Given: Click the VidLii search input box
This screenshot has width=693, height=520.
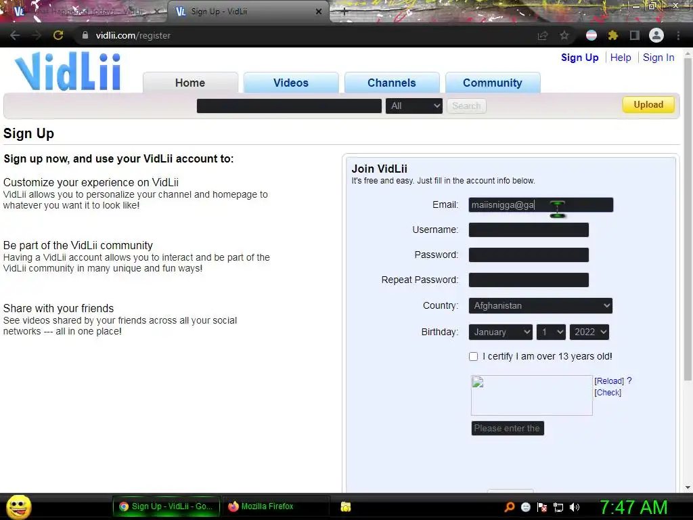Looking at the screenshot, I should coord(289,106).
